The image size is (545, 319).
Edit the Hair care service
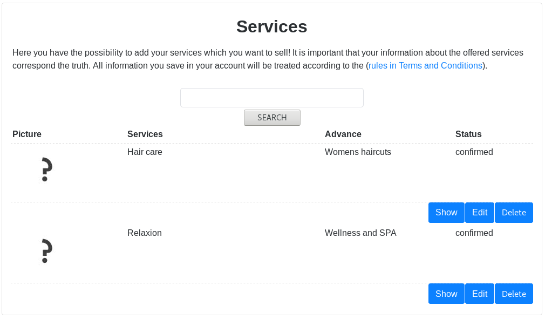480,213
